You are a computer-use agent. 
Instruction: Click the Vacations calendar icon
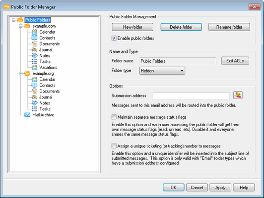click(x=35, y=67)
